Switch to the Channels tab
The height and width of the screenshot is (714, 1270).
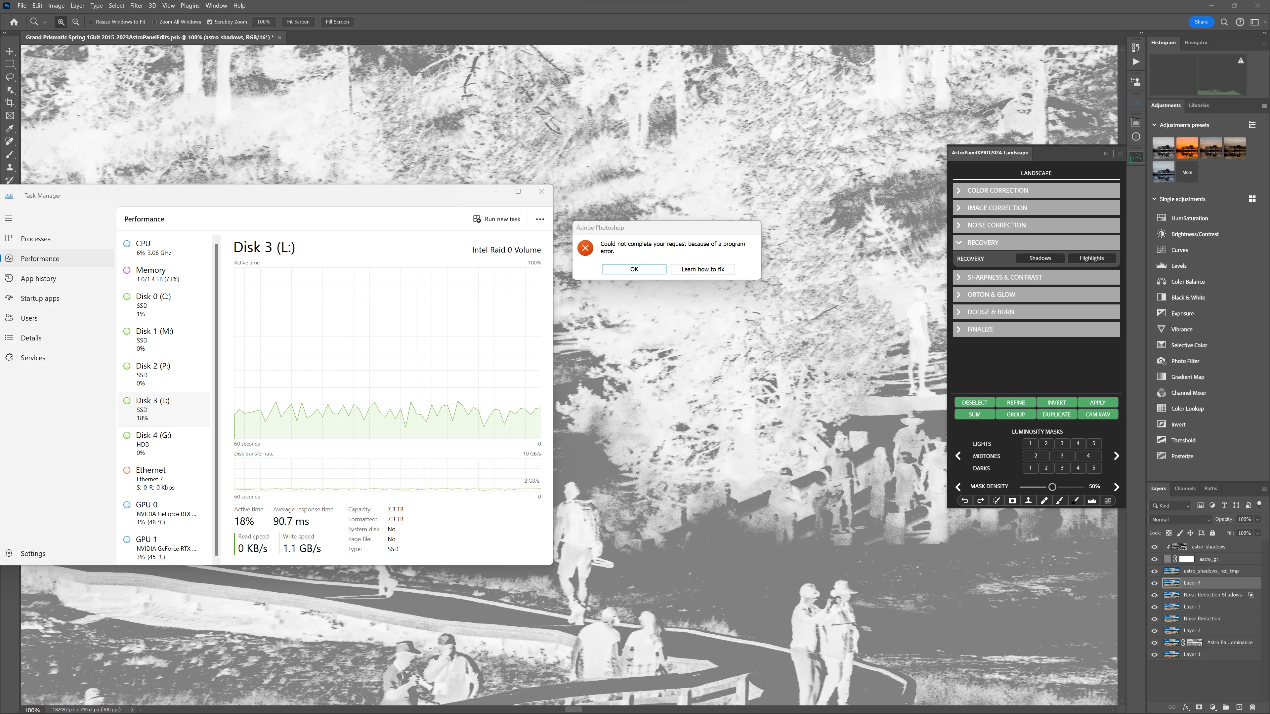(1185, 488)
